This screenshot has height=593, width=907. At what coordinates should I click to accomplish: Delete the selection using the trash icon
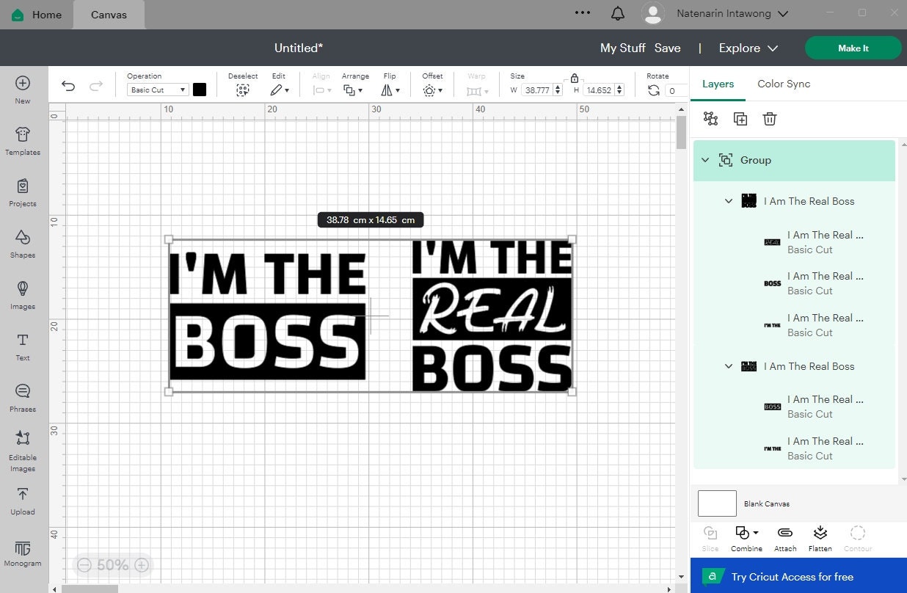coord(769,118)
